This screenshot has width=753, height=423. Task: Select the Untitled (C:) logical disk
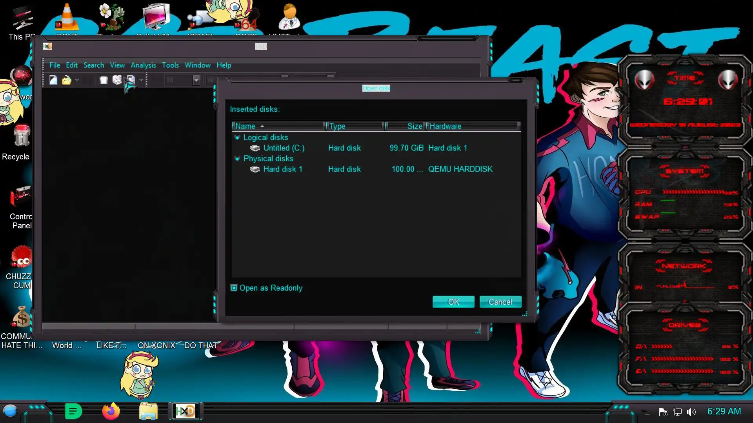tap(284, 148)
